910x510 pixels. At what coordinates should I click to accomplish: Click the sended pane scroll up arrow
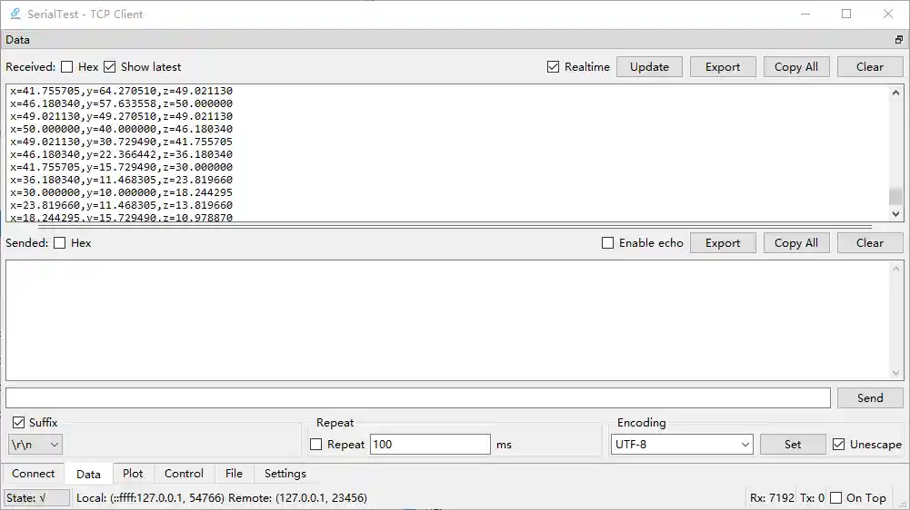895,269
